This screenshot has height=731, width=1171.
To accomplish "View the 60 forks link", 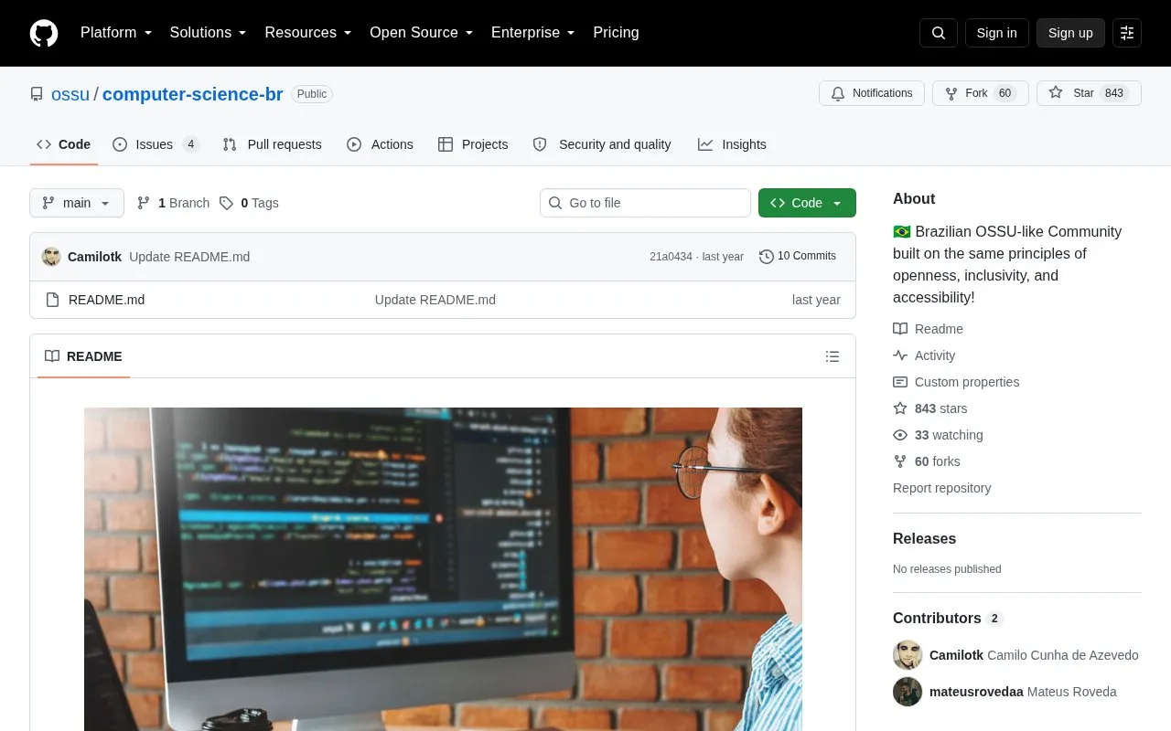I will coord(927,461).
